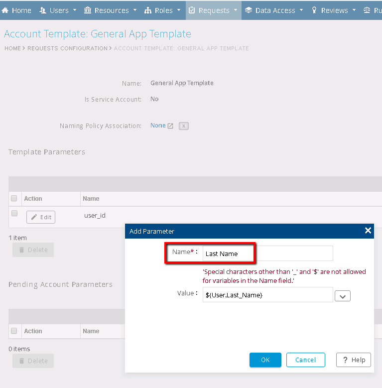Click the Resources building icon
The image size is (382, 388).
[88, 10]
